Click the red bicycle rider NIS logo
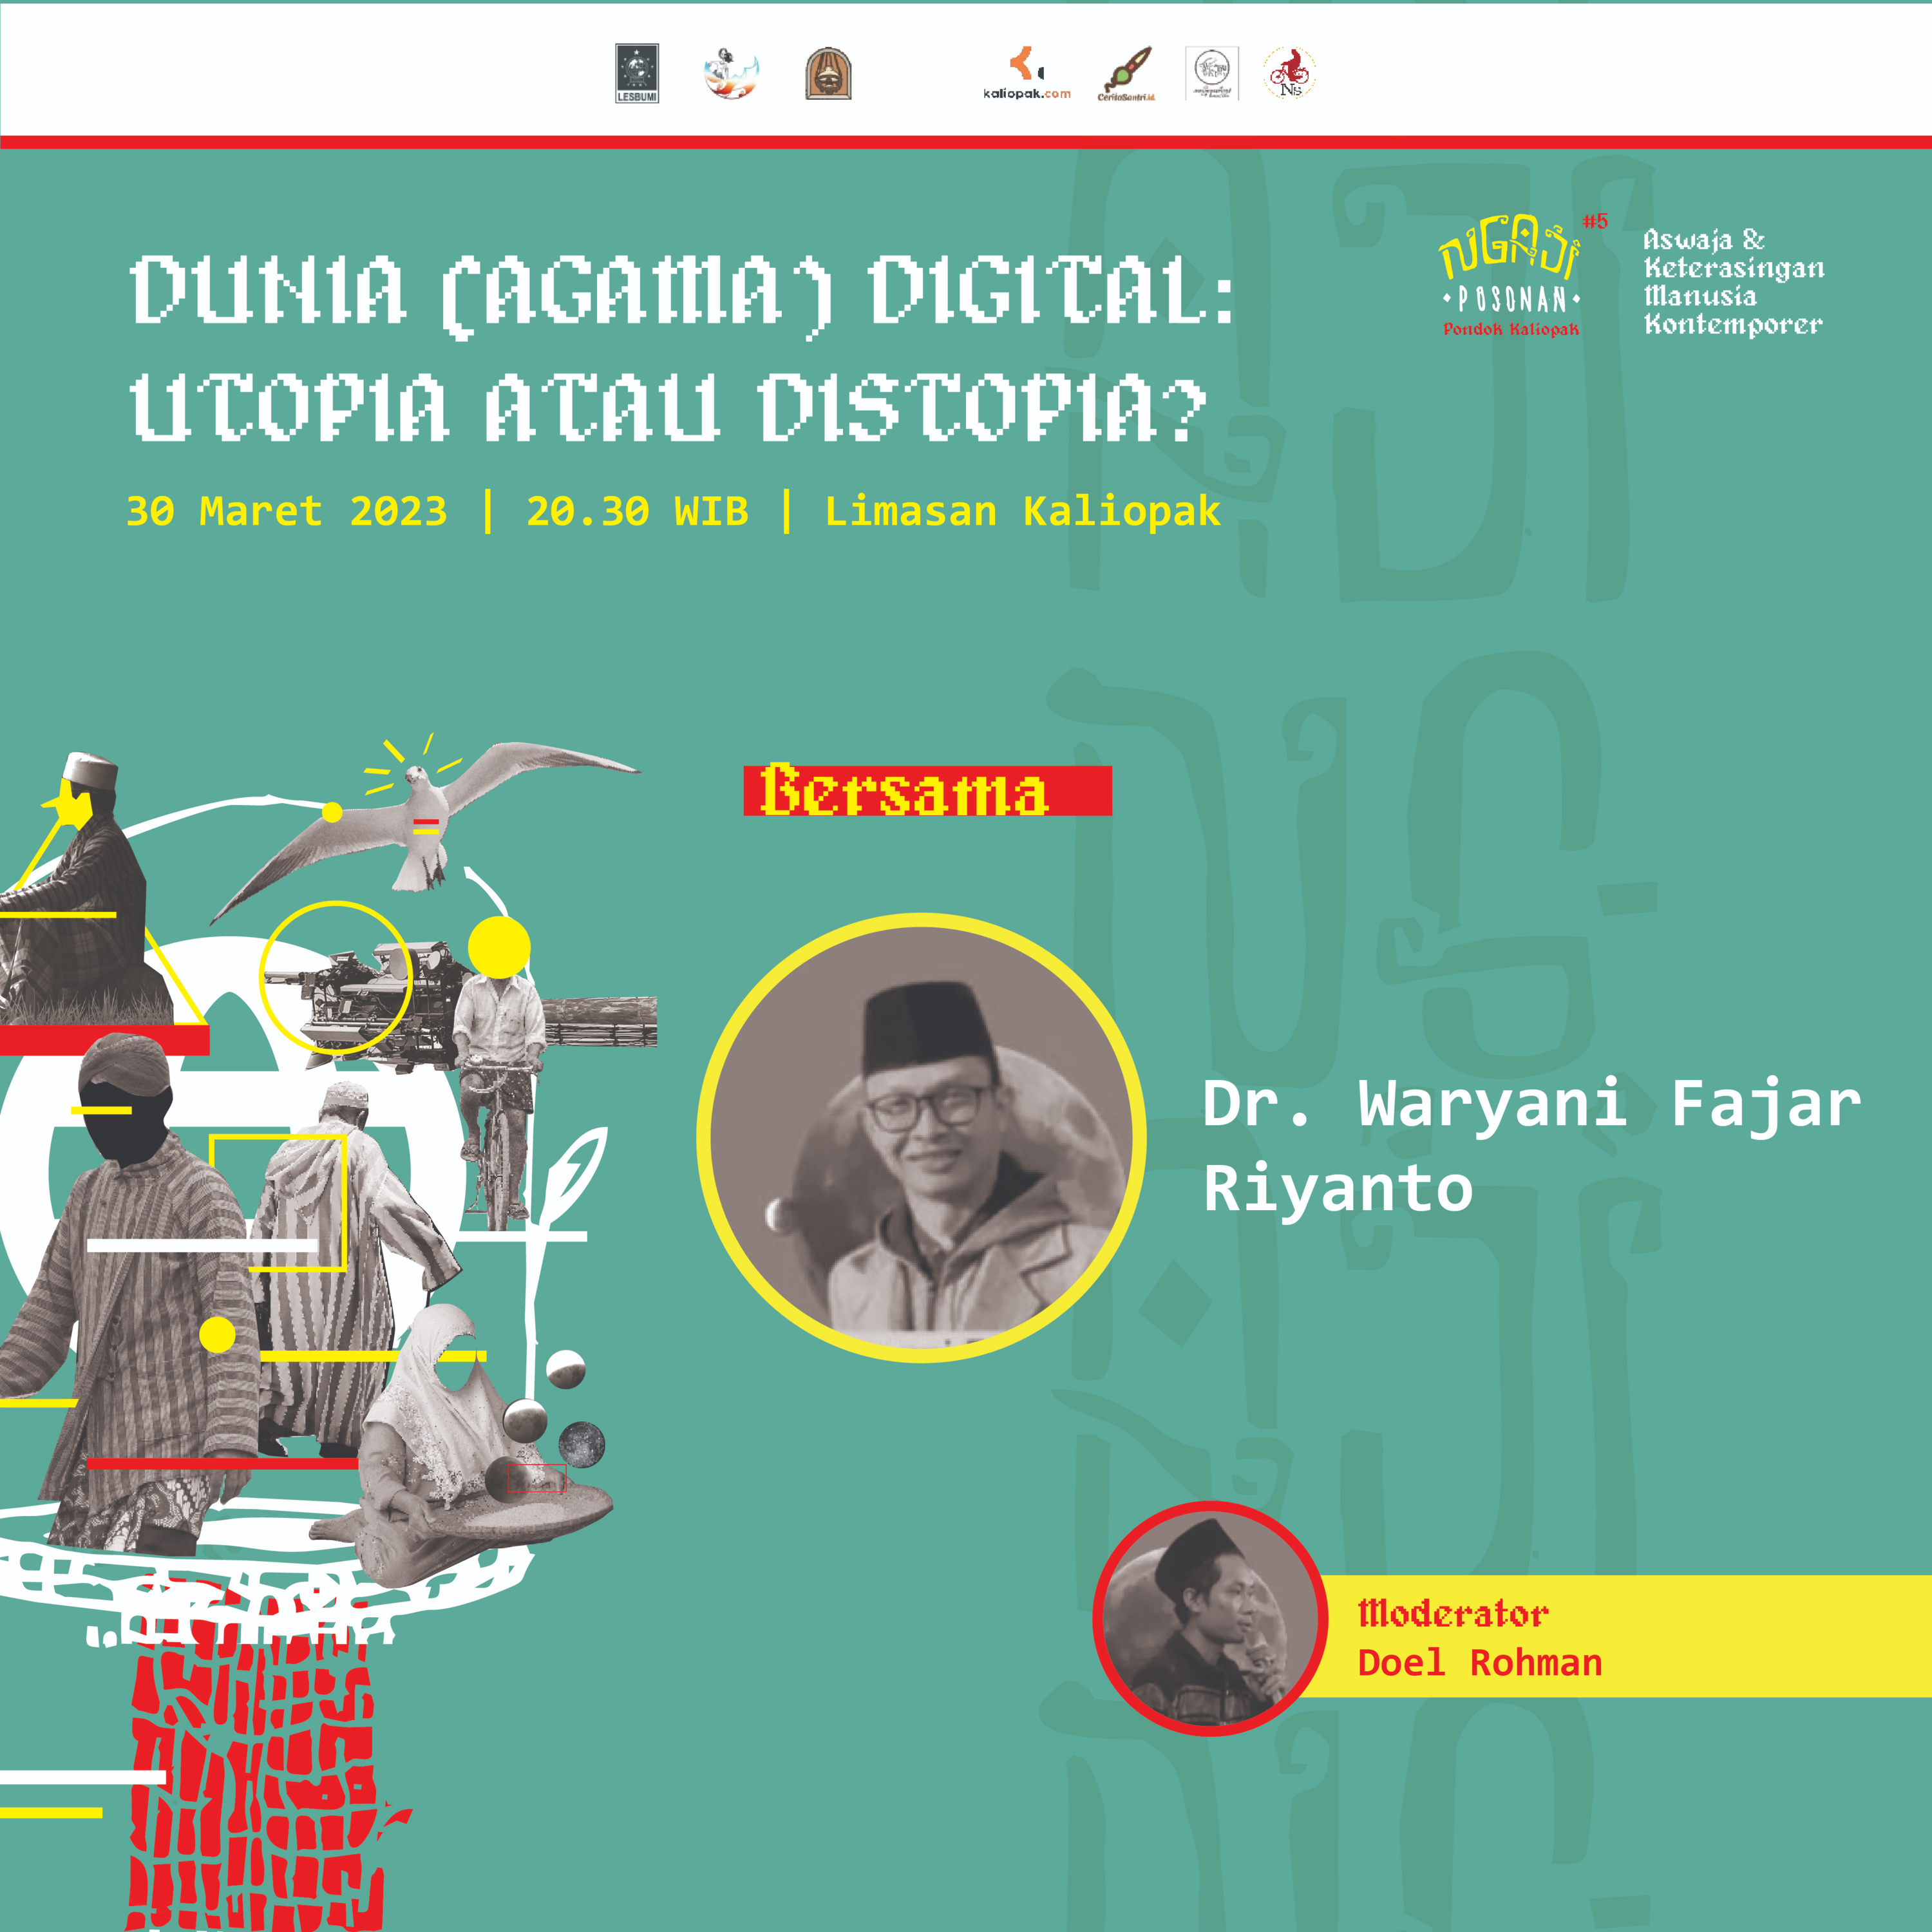The width and height of the screenshot is (1932, 1932). 1290,74
